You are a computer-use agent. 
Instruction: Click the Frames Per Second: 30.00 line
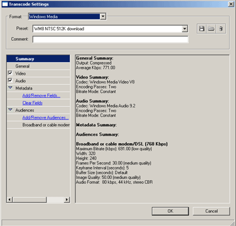coord(114,163)
